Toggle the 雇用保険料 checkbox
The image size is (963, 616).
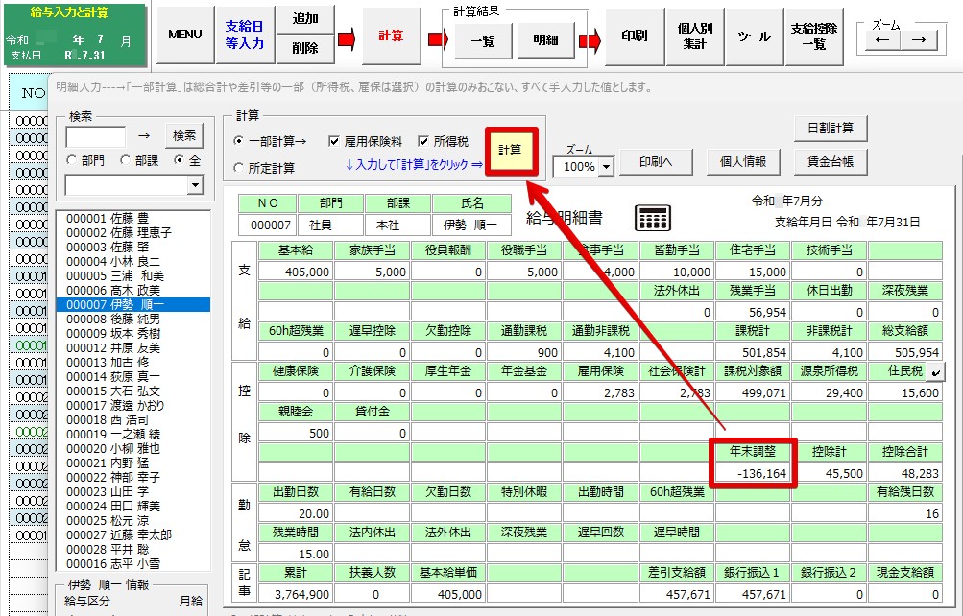point(335,141)
